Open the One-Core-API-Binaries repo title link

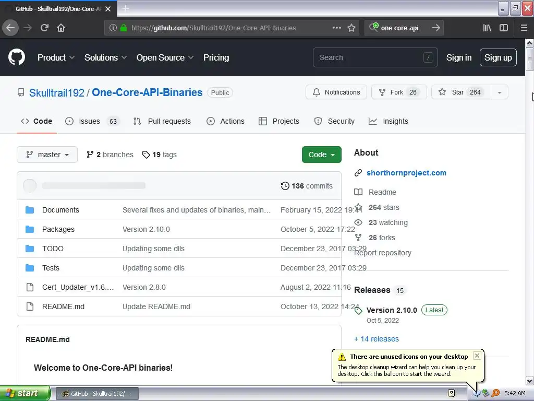tap(147, 92)
